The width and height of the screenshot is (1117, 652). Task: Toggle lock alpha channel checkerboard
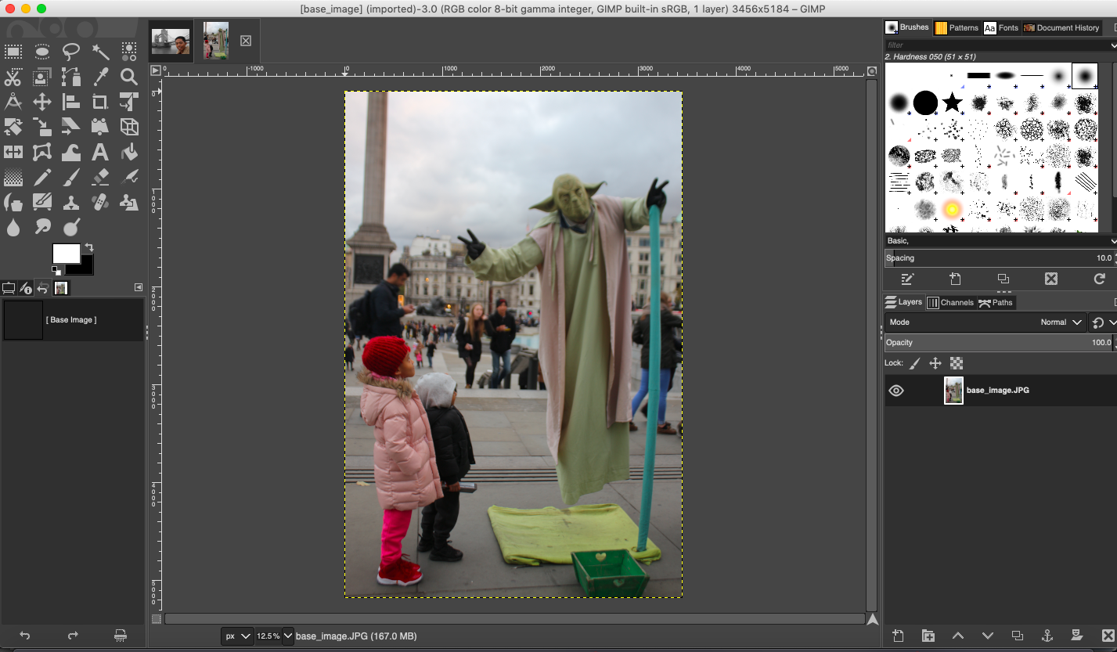[x=956, y=363]
